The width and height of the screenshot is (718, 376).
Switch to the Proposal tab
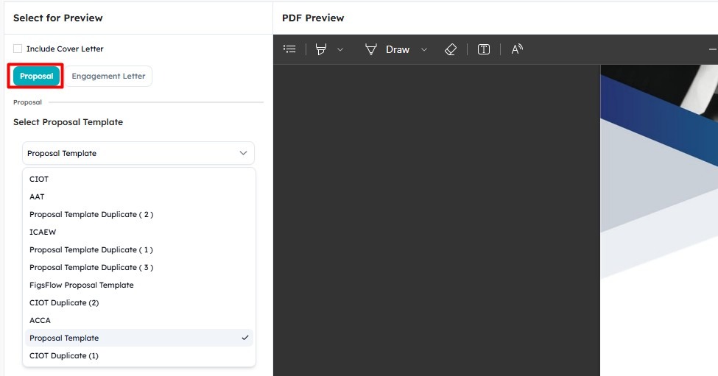click(x=36, y=76)
